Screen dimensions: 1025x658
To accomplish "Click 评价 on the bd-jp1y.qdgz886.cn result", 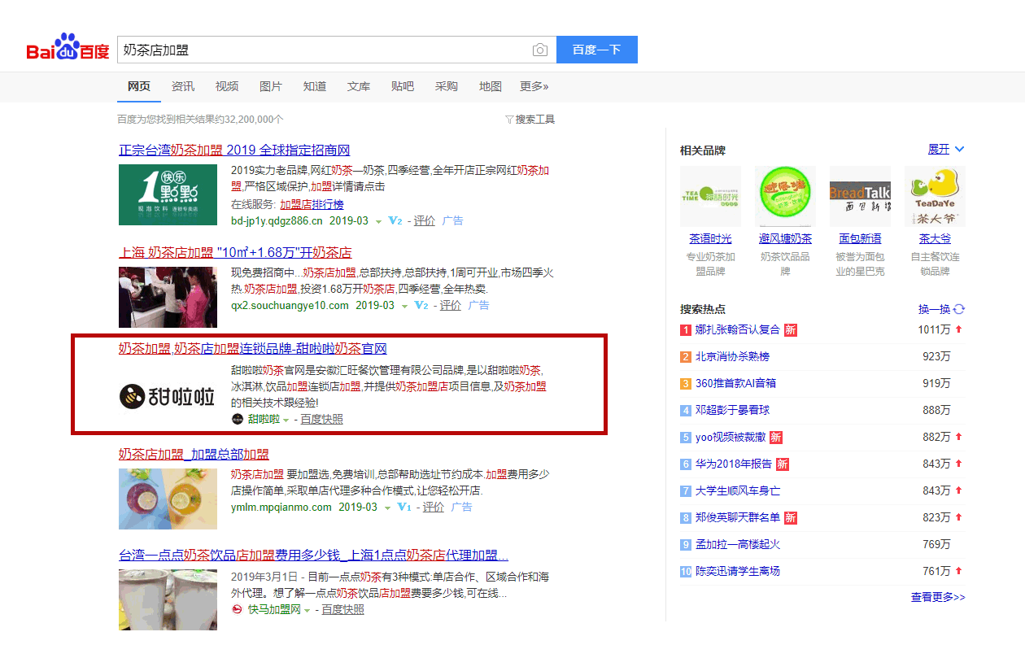I will click(x=424, y=221).
